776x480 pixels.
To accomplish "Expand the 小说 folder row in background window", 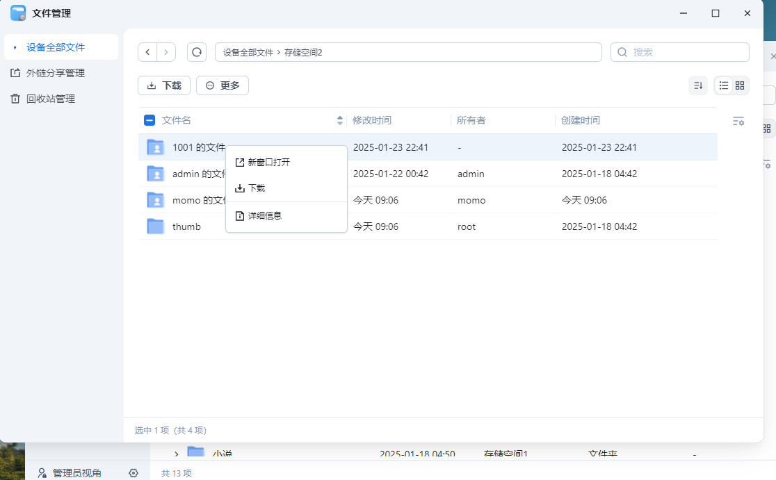I will tap(177, 454).
